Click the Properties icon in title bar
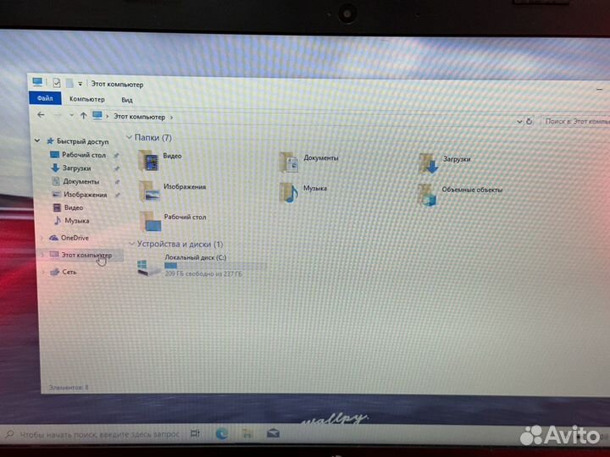Viewport: 610px width, 457px height. [57, 83]
